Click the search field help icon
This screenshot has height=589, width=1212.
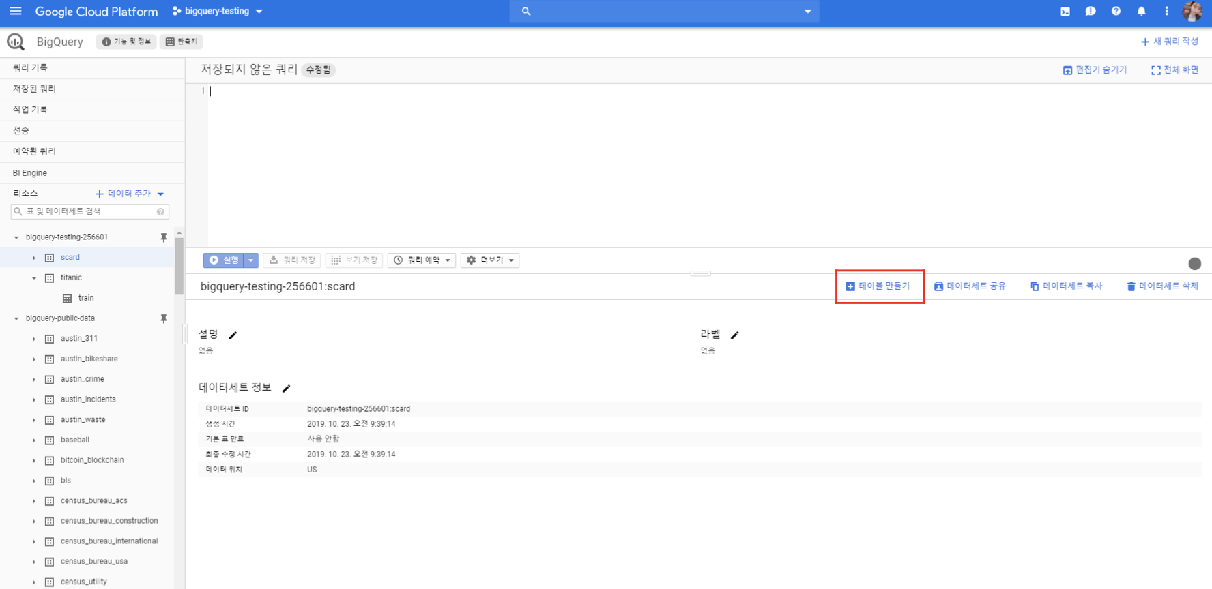(x=160, y=211)
